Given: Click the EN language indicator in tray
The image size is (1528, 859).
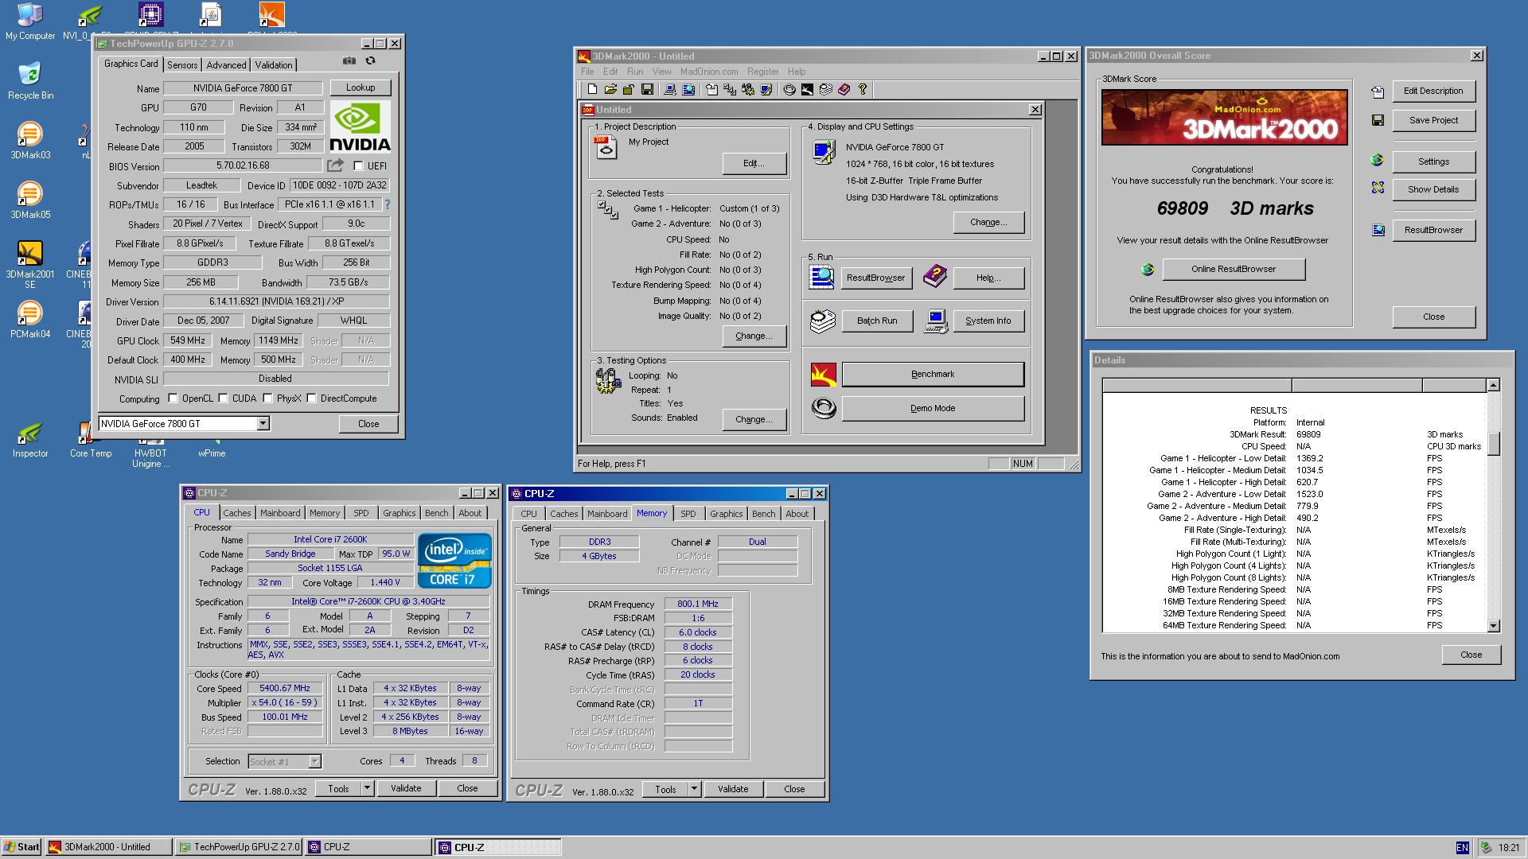Looking at the screenshot, I should pyautogui.click(x=1462, y=848).
